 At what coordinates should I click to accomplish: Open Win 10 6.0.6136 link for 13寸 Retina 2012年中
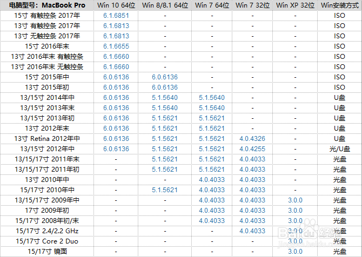116,139
